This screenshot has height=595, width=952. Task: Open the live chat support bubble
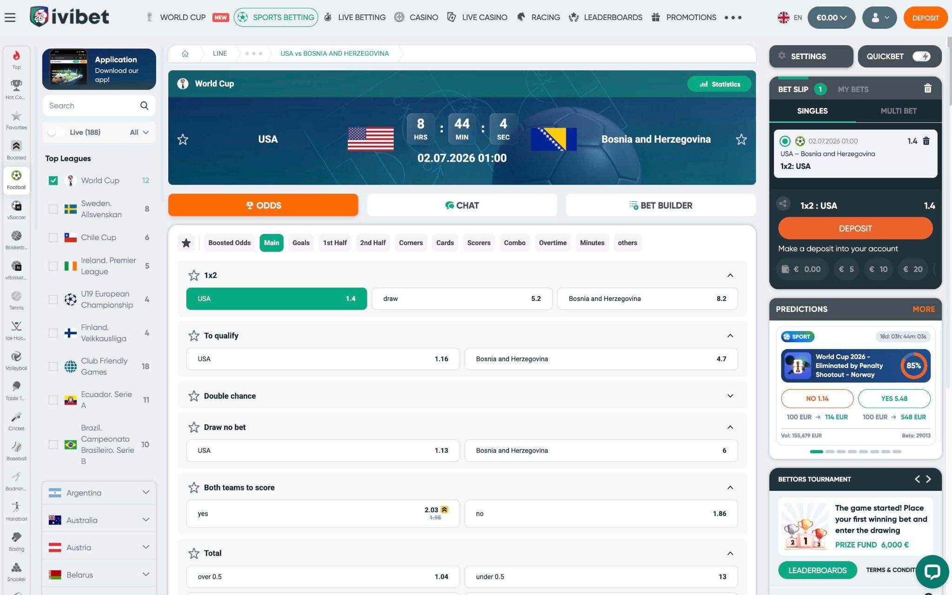pyautogui.click(x=932, y=571)
